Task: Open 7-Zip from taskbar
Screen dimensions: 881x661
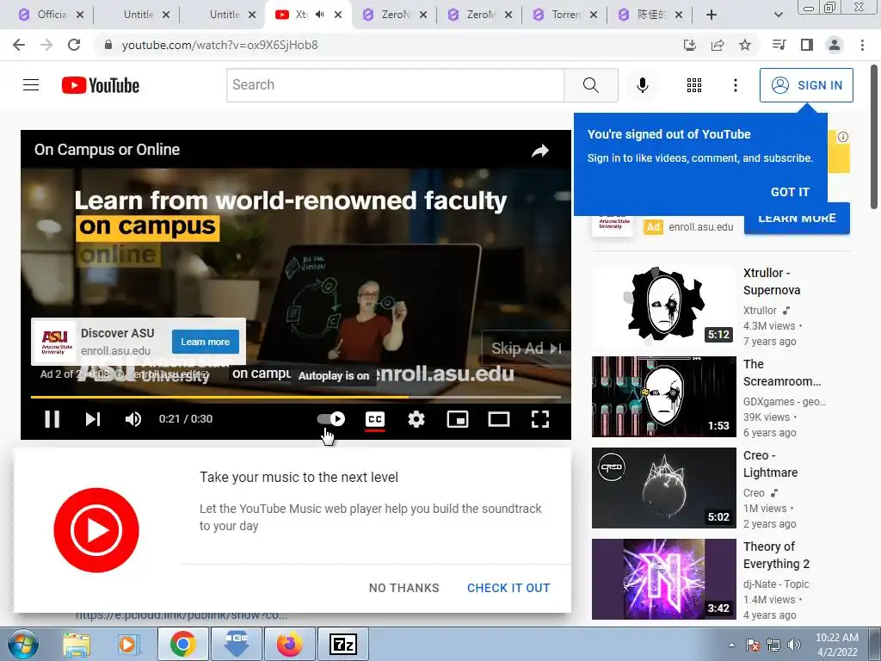Action: (343, 644)
